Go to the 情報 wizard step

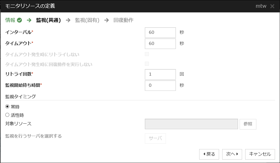pos(10,20)
